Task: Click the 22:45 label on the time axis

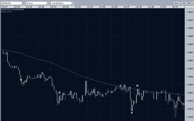Action: pyautogui.click(x=102, y=7)
